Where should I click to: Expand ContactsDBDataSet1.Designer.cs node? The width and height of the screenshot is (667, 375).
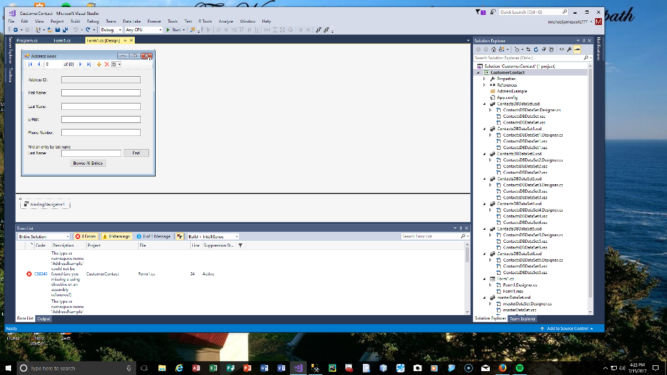click(490, 135)
